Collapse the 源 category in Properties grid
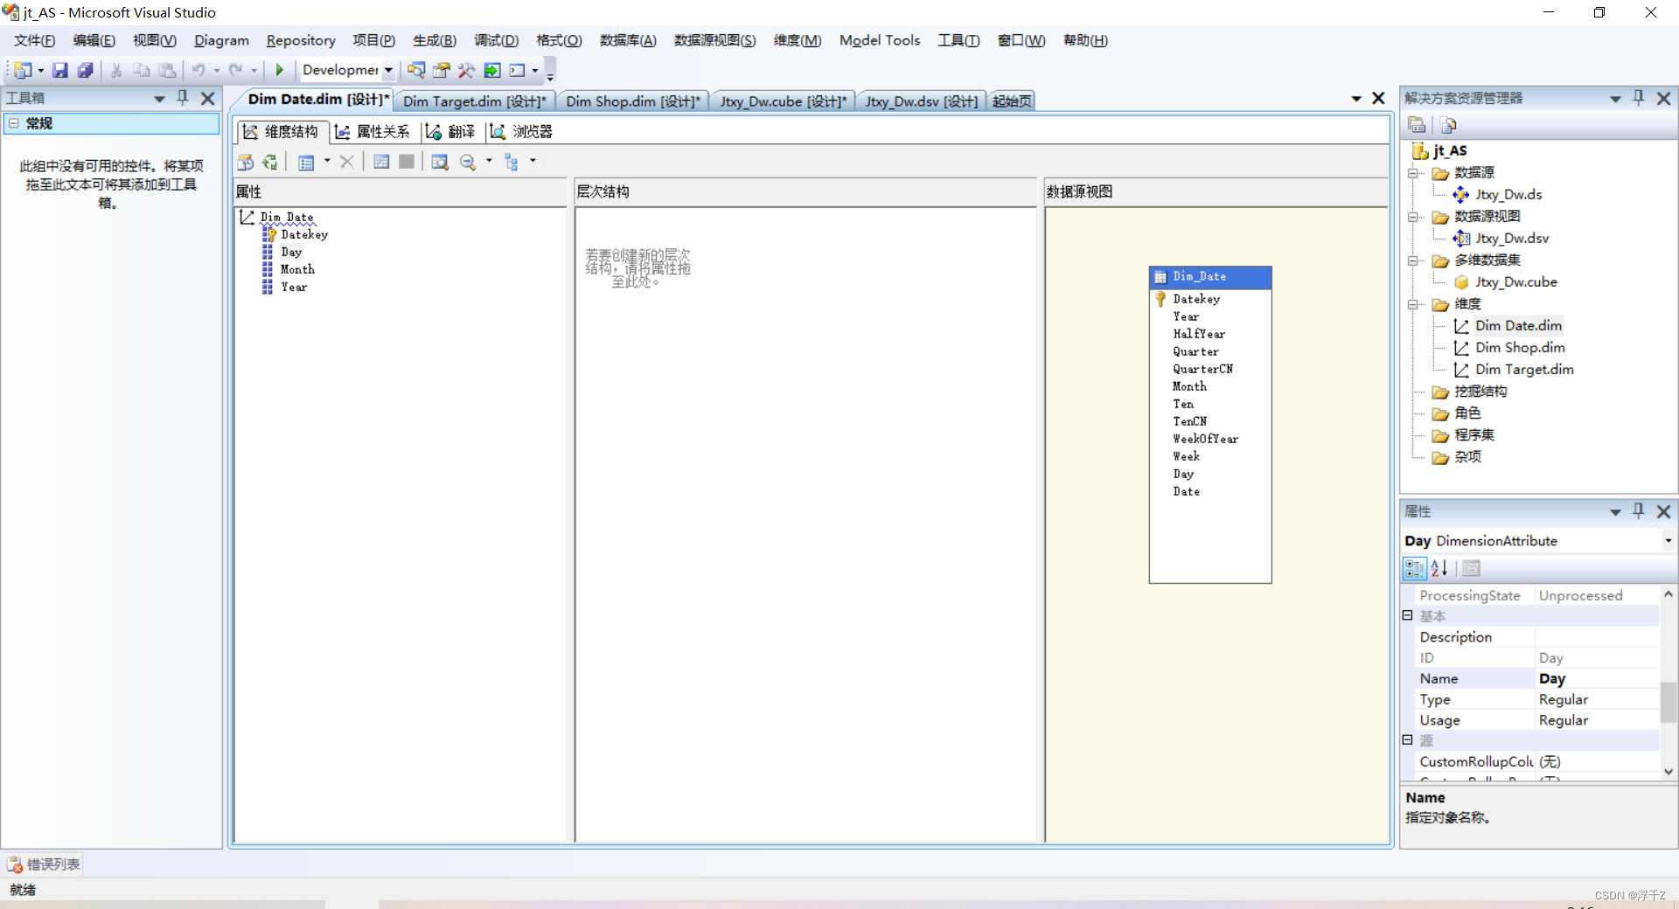Screen dimensions: 1679x909 pyautogui.click(x=1408, y=739)
